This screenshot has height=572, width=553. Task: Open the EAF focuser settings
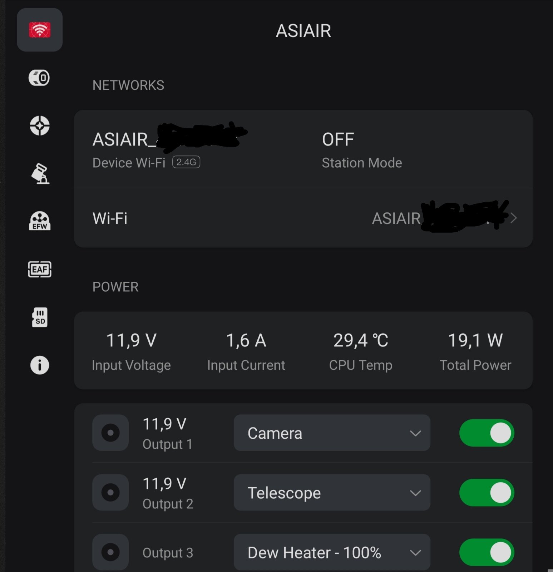(40, 269)
